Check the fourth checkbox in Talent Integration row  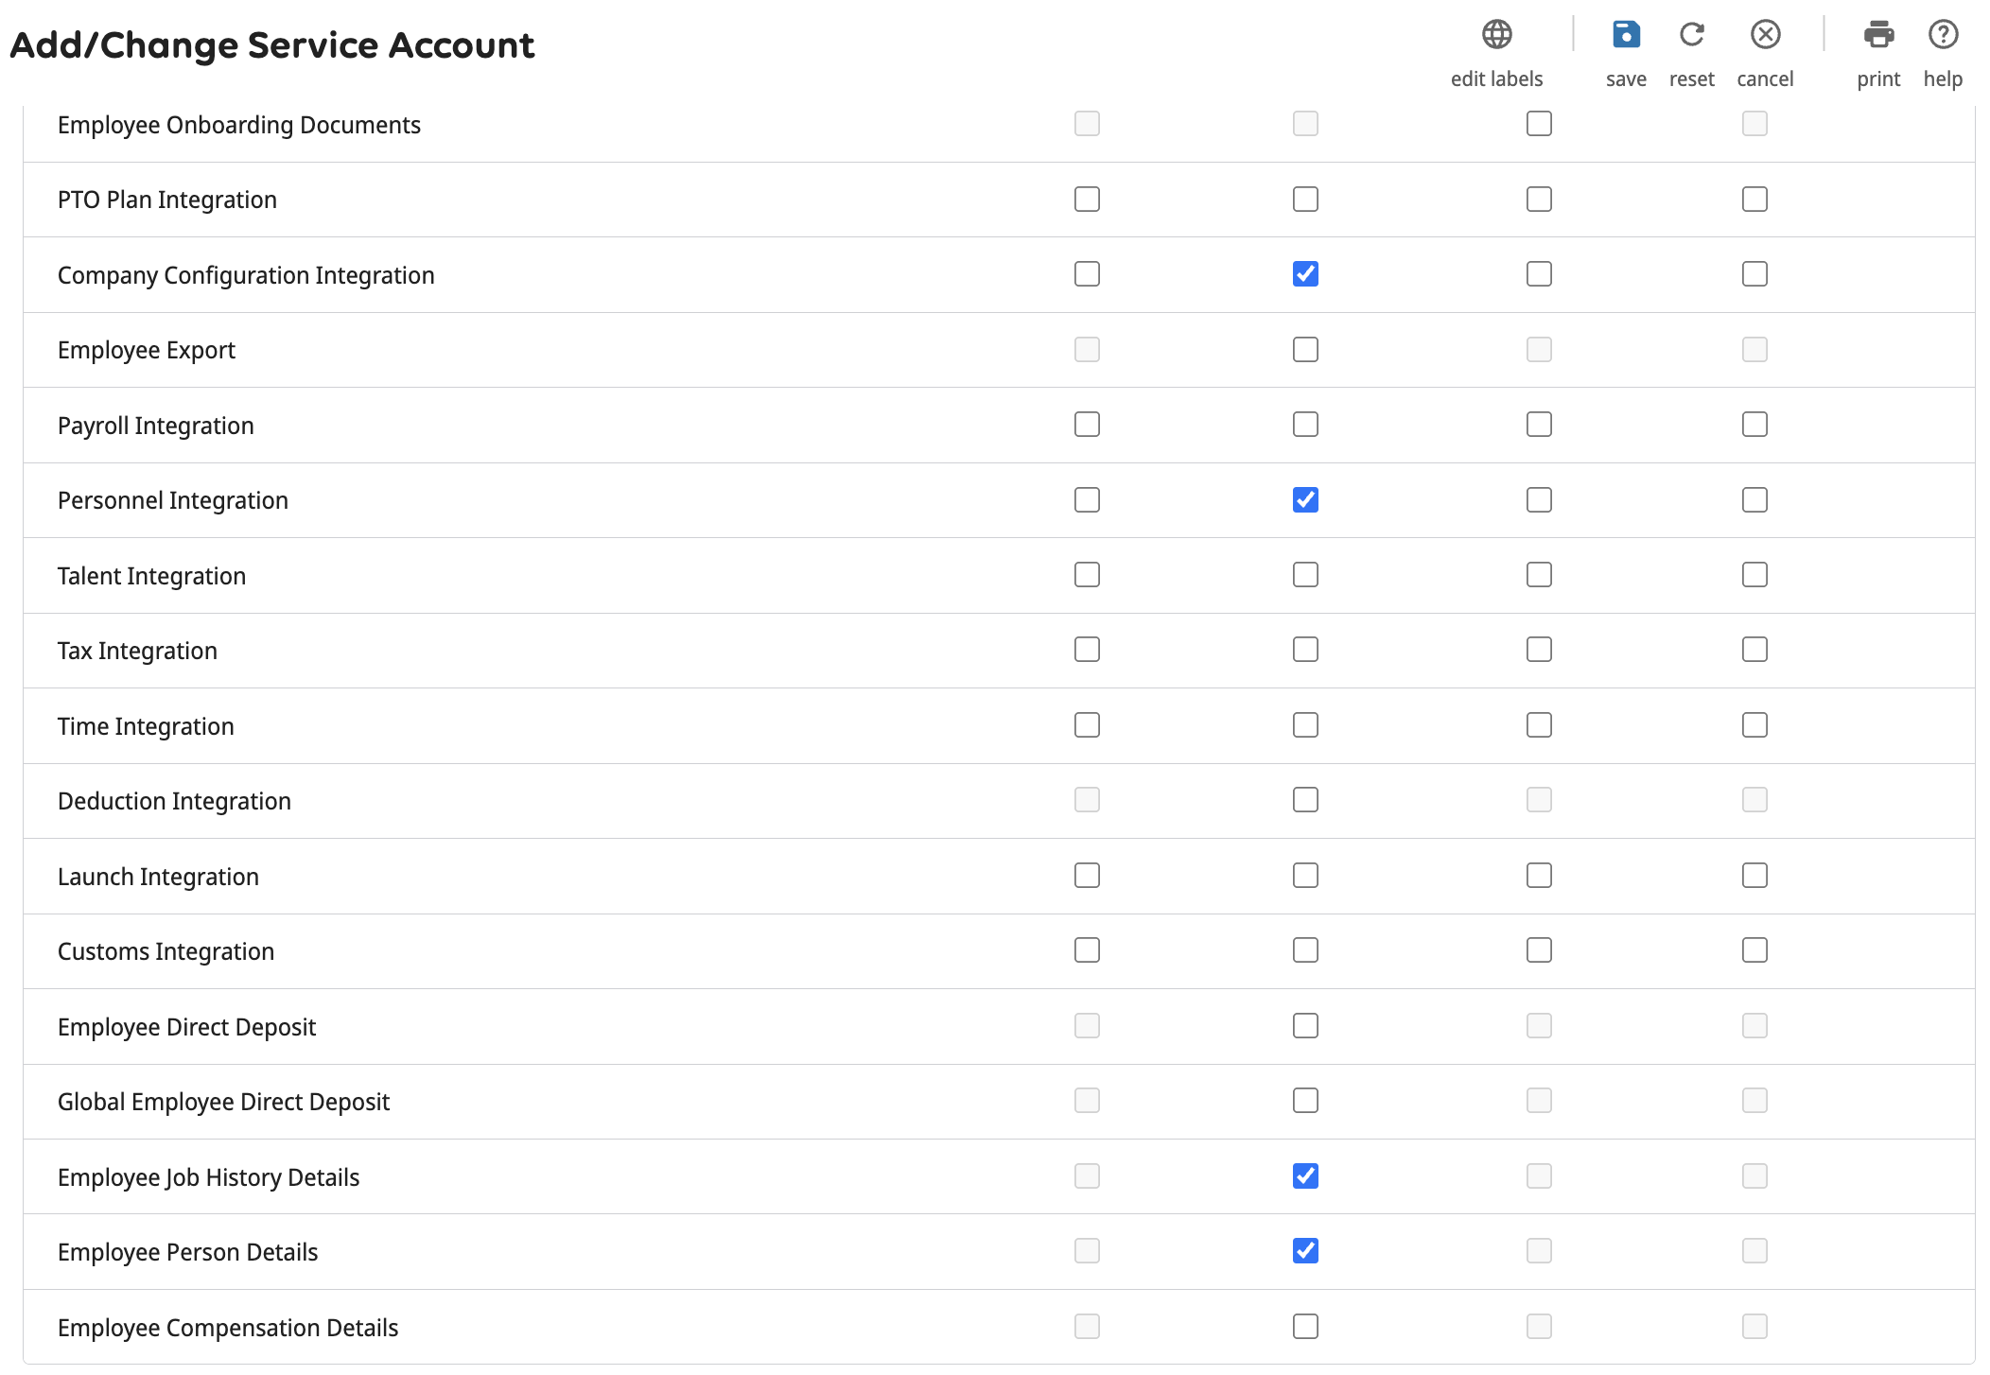pos(1754,575)
